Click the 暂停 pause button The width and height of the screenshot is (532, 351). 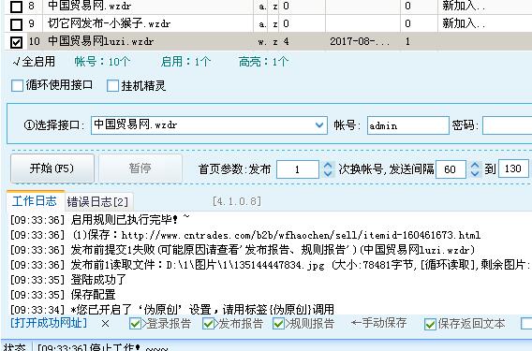click(140, 168)
